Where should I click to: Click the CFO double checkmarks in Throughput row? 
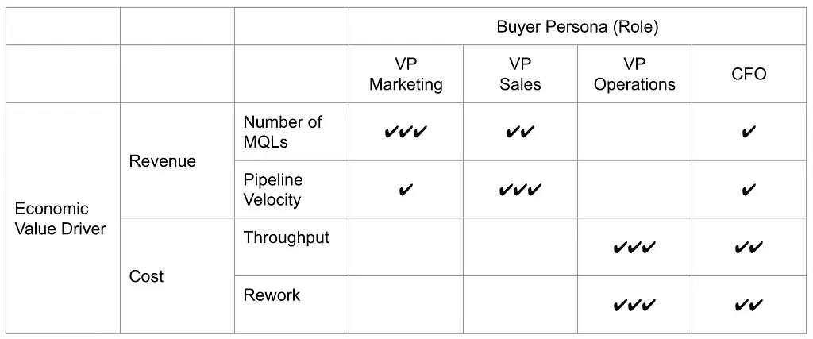pyautogui.click(x=749, y=248)
